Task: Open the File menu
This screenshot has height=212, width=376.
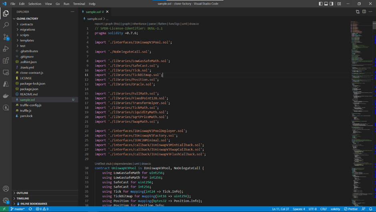Action: (13, 4)
